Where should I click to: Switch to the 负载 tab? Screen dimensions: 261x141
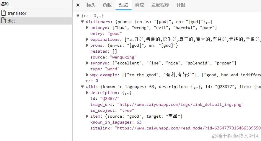tap(107, 5)
